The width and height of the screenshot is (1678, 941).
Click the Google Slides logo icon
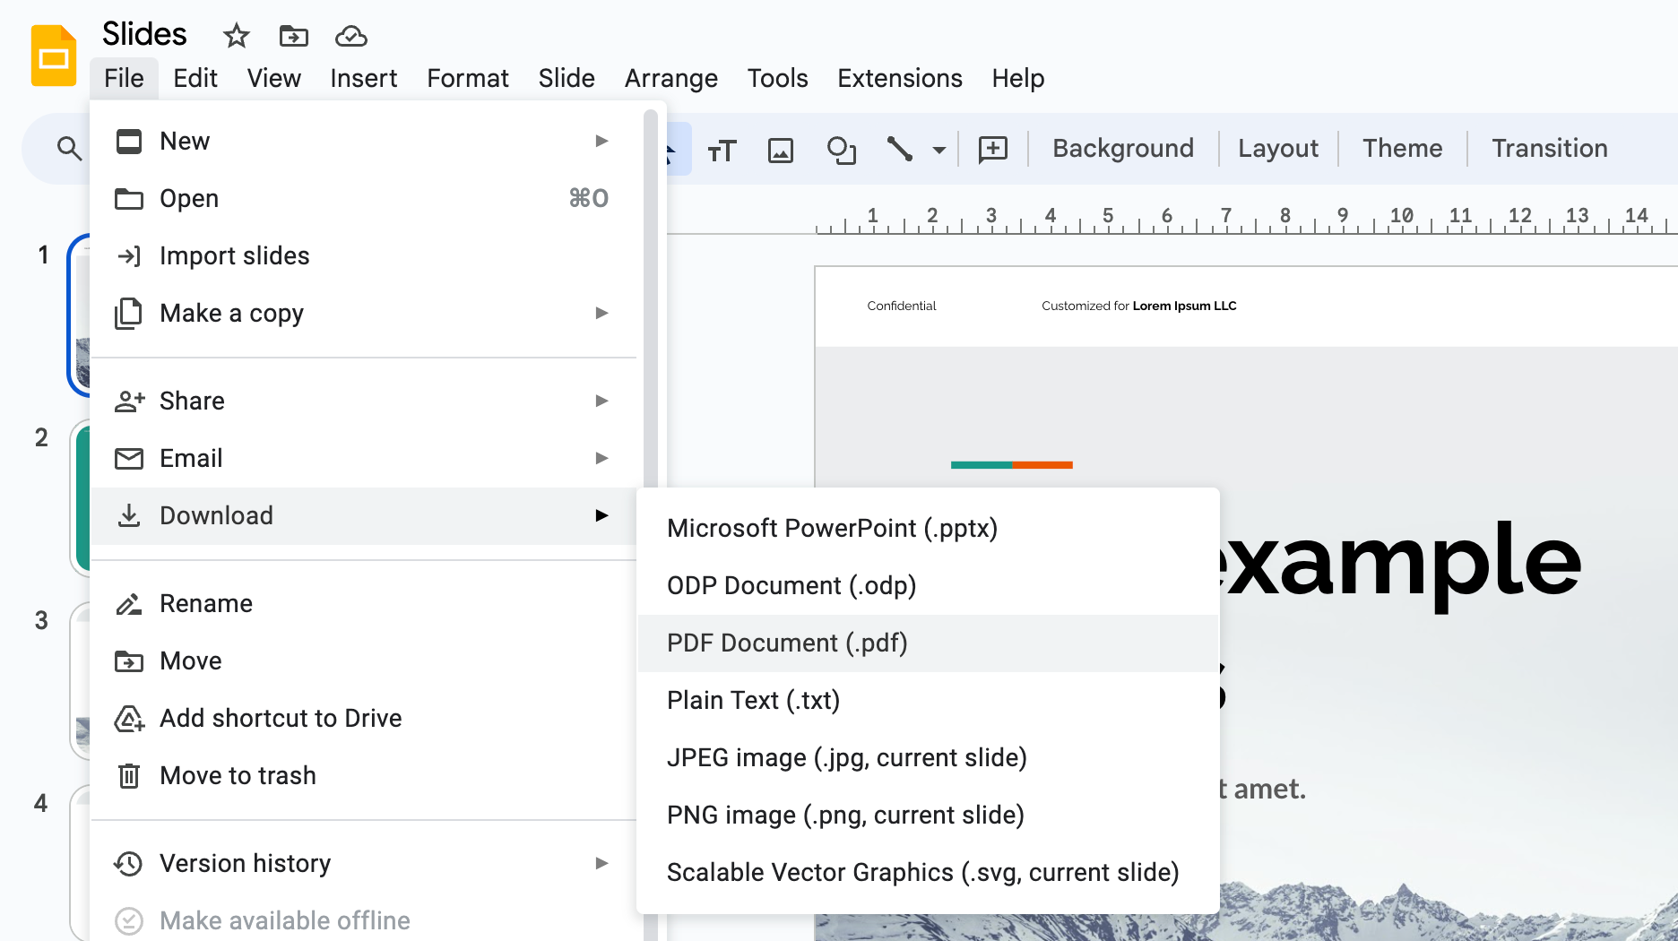coord(53,56)
